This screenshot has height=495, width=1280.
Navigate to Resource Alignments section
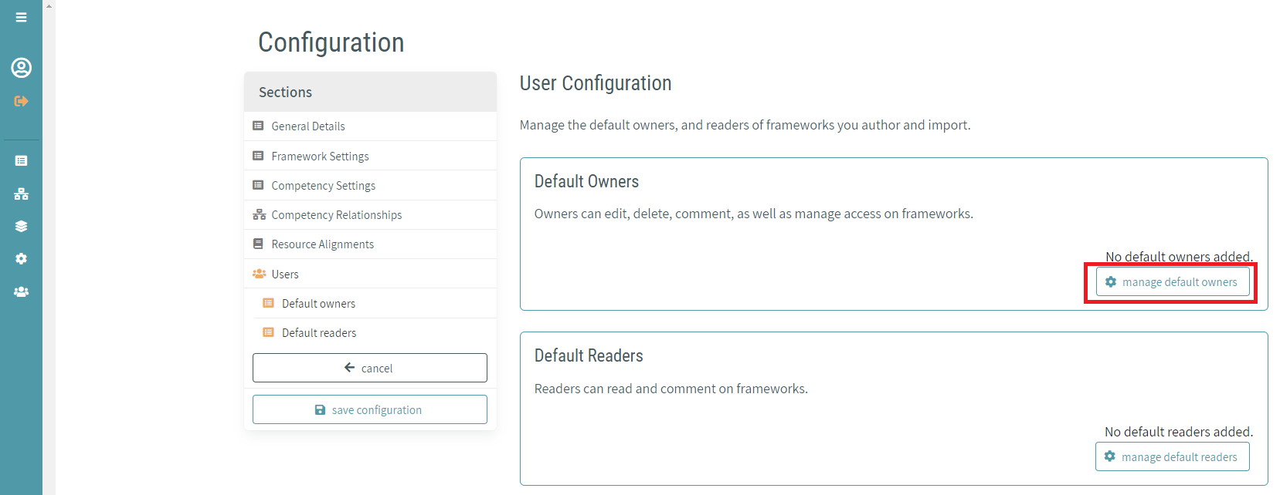pyautogui.click(x=370, y=244)
